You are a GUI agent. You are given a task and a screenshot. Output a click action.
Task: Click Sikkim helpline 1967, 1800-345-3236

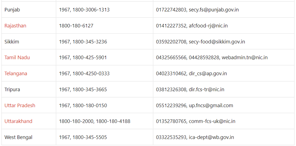click(x=83, y=42)
